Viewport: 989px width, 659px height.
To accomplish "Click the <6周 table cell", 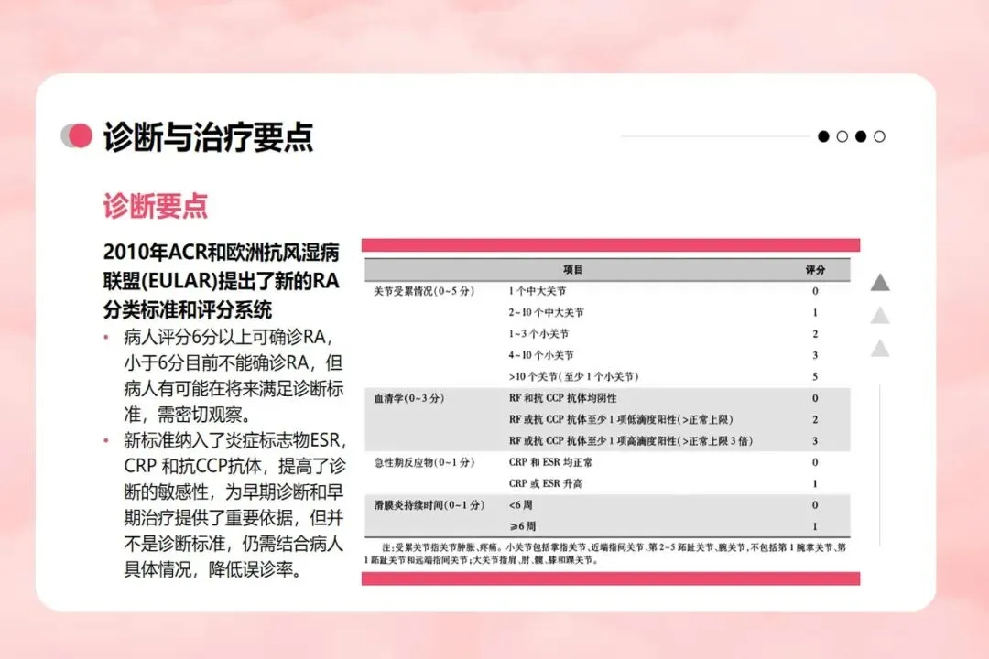I will point(520,505).
